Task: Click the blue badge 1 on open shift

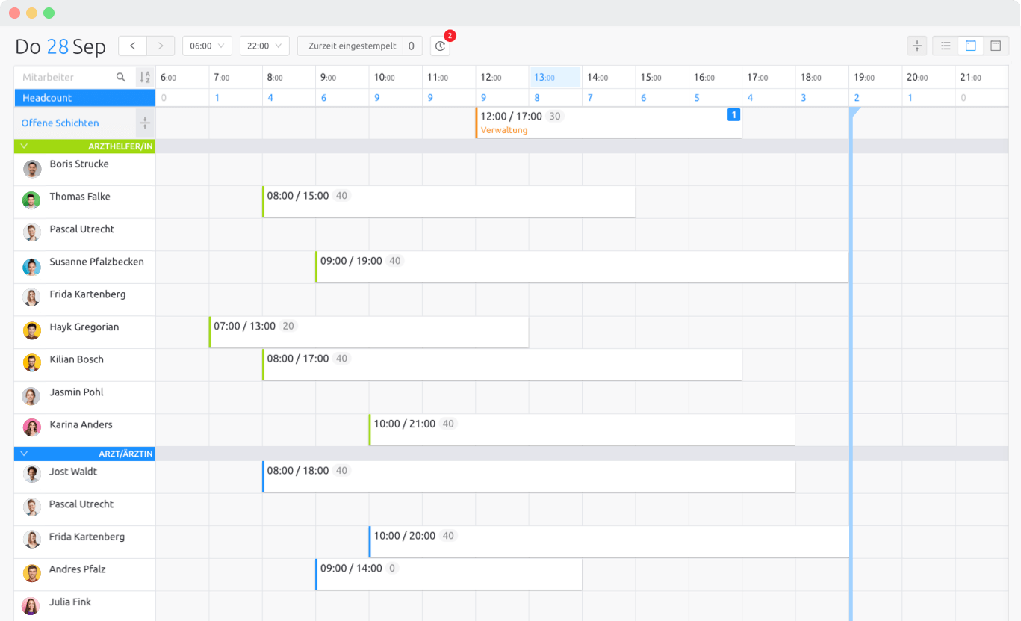Action: pos(733,114)
